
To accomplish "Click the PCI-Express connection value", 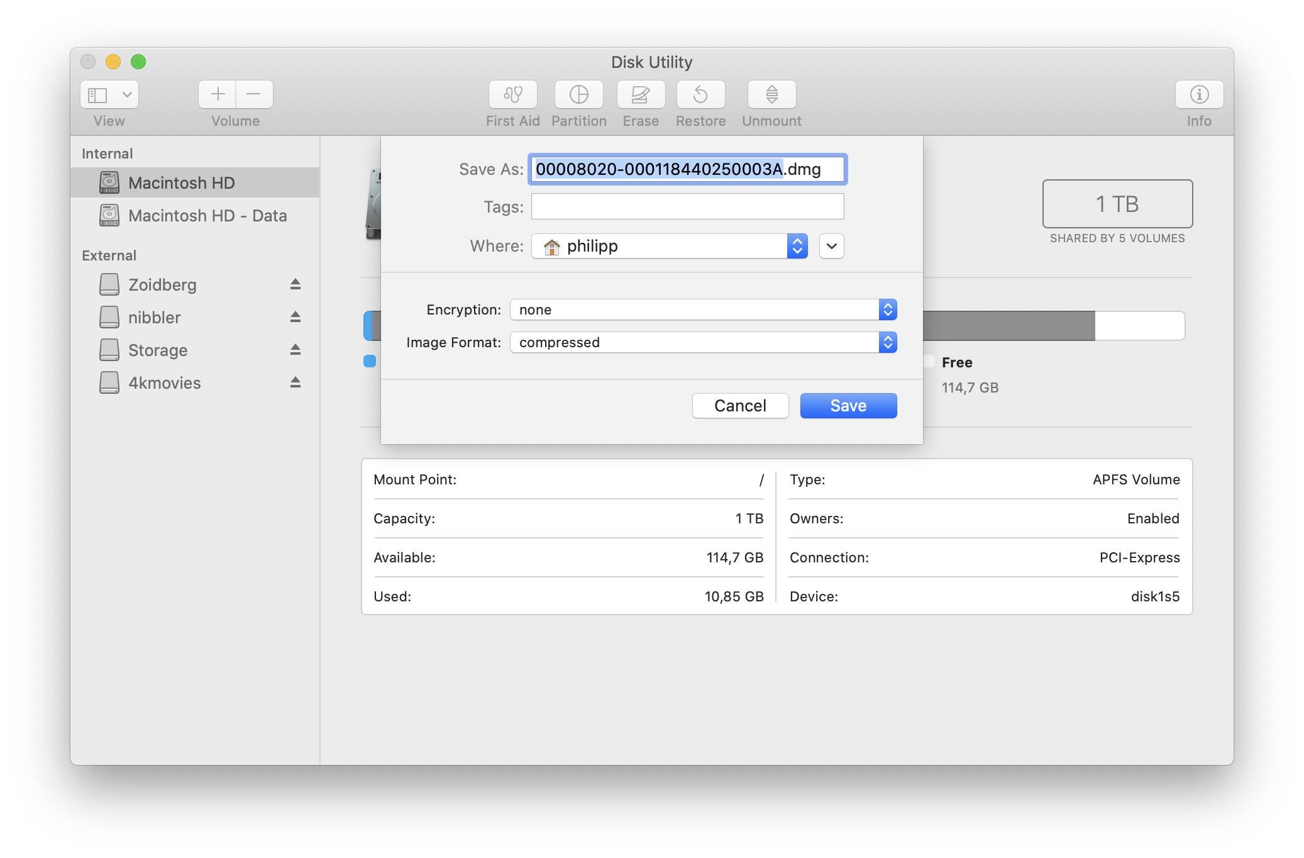I will [x=1139, y=557].
